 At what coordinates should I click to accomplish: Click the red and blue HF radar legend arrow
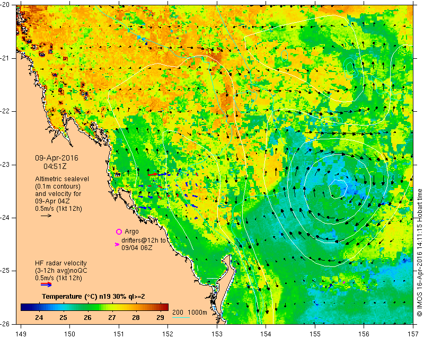tap(46, 284)
